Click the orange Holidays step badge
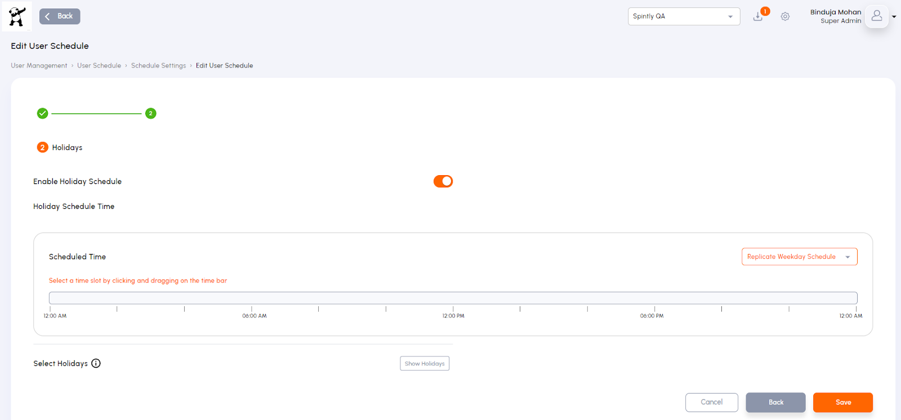 tap(42, 148)
